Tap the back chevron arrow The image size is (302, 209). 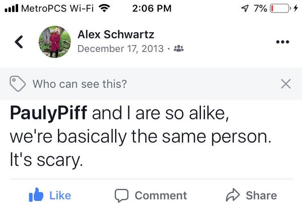coord(19,42)
